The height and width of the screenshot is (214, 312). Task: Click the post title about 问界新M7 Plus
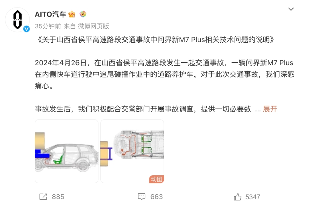[155, 40]
